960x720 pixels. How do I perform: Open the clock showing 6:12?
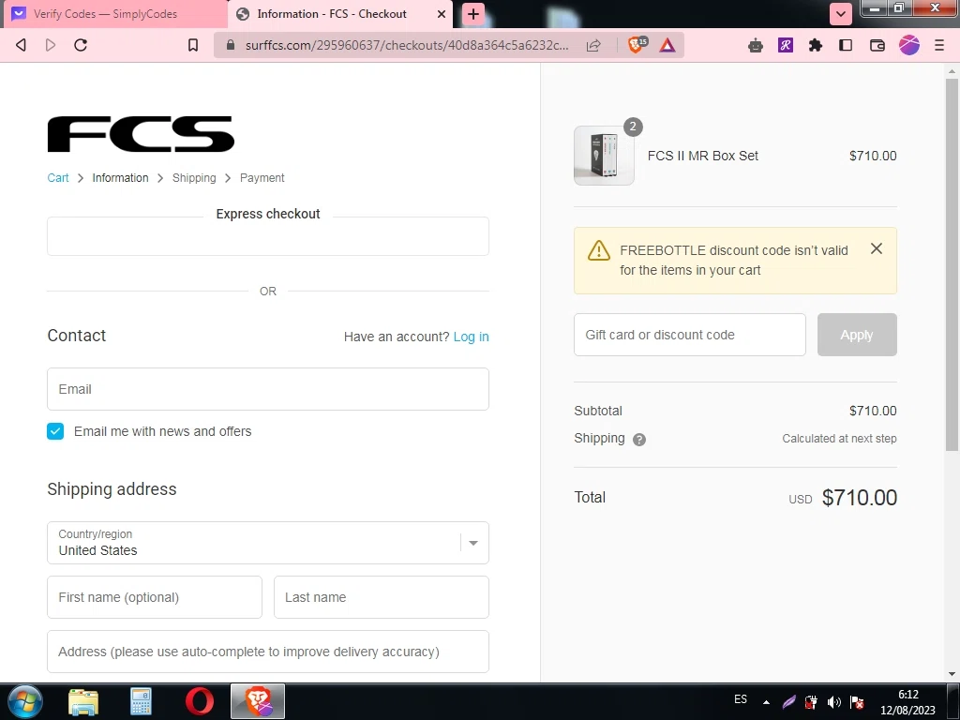(x=907, y=701)
